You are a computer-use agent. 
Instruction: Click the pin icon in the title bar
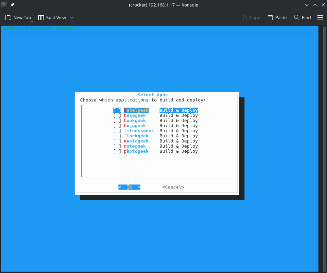(12, 5)
